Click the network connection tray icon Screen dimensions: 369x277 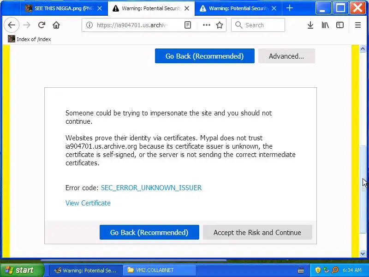coord(326,270)
